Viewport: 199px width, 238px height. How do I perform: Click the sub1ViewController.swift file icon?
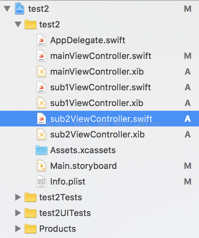coord(42,87)
